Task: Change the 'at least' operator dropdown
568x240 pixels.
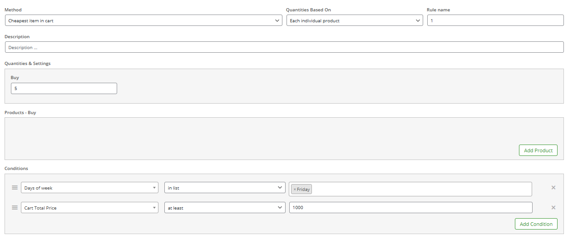Action: click(225, 208)
